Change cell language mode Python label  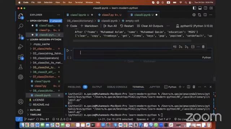click(206, 58)
